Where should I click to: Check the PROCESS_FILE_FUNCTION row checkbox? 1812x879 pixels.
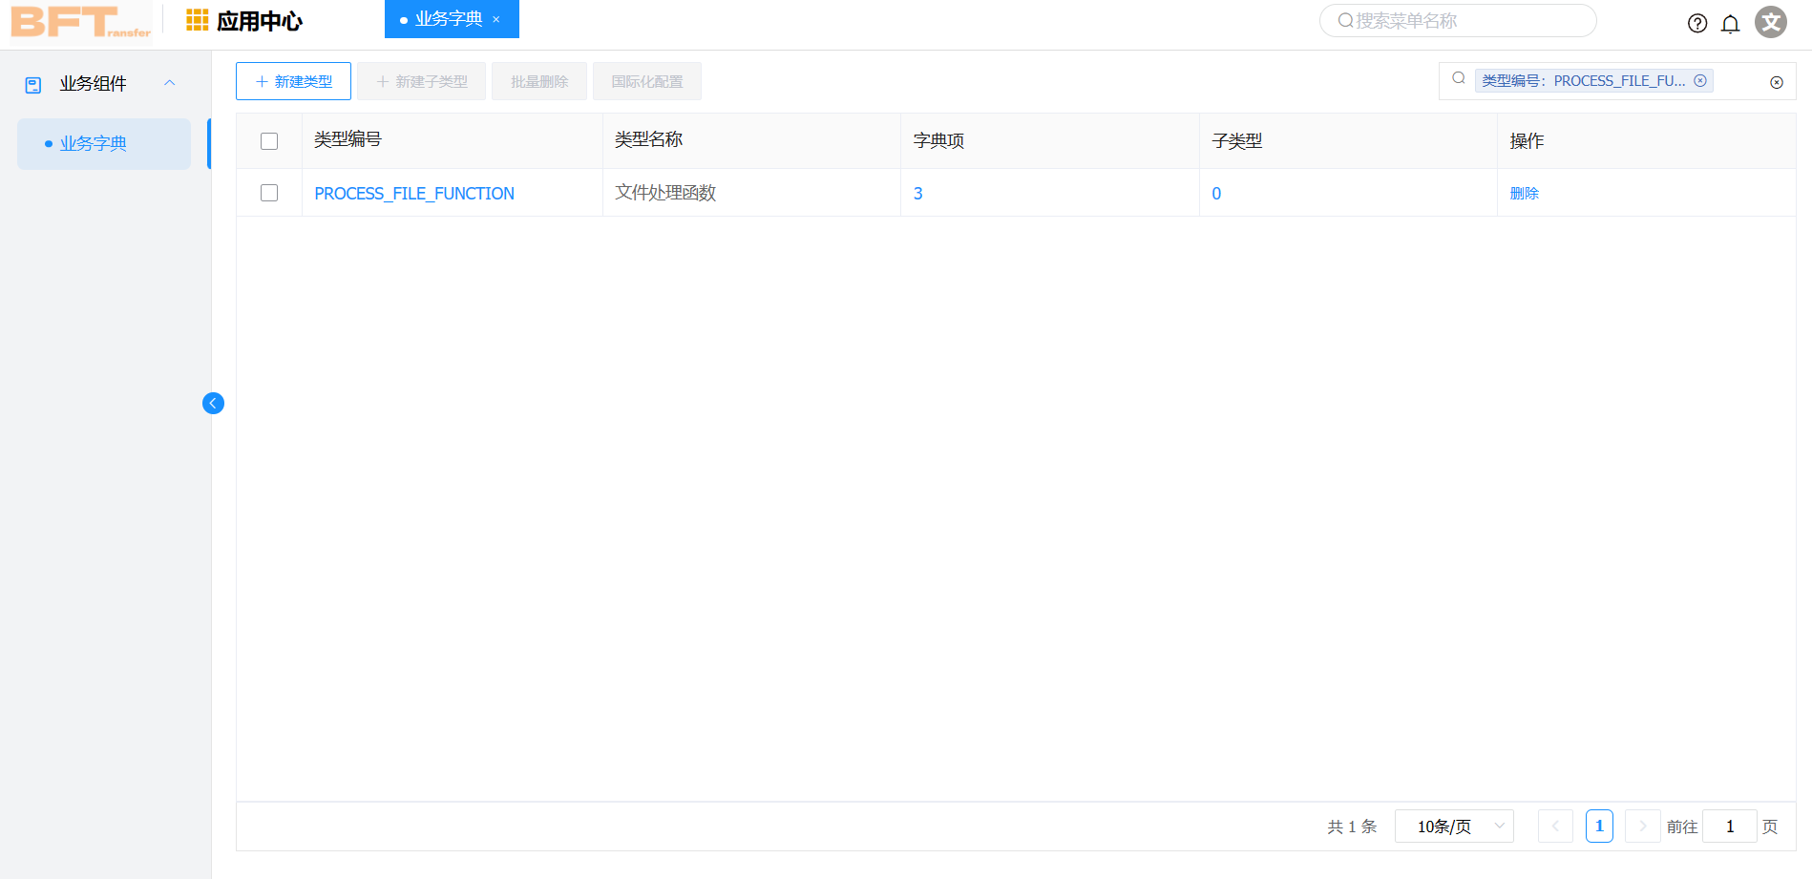269,192
